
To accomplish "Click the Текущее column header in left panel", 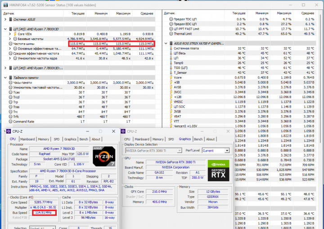I will coord(78,13).
